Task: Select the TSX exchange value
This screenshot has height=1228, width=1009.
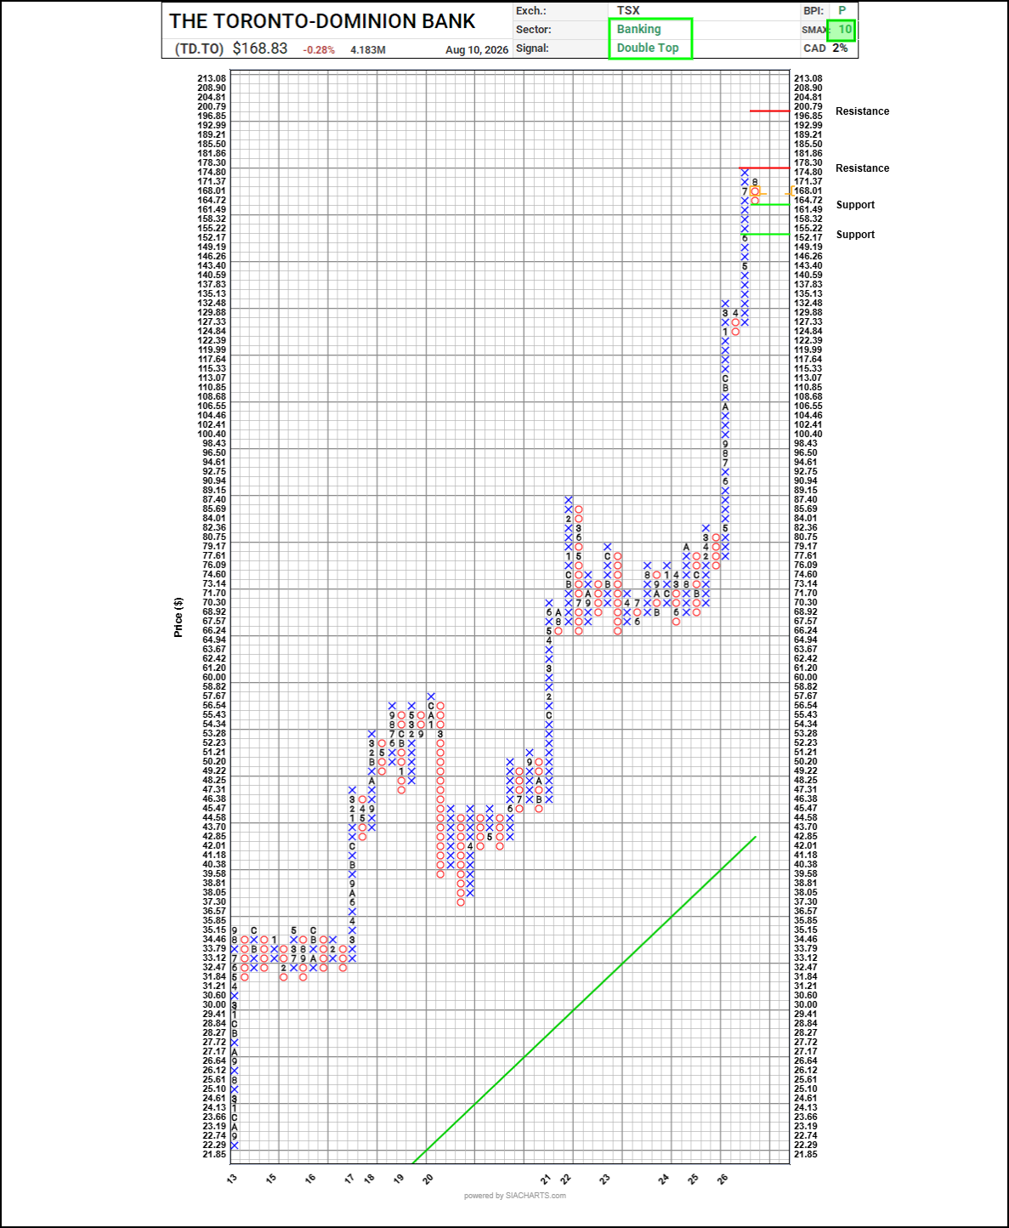Action: [x=628, y=10]
